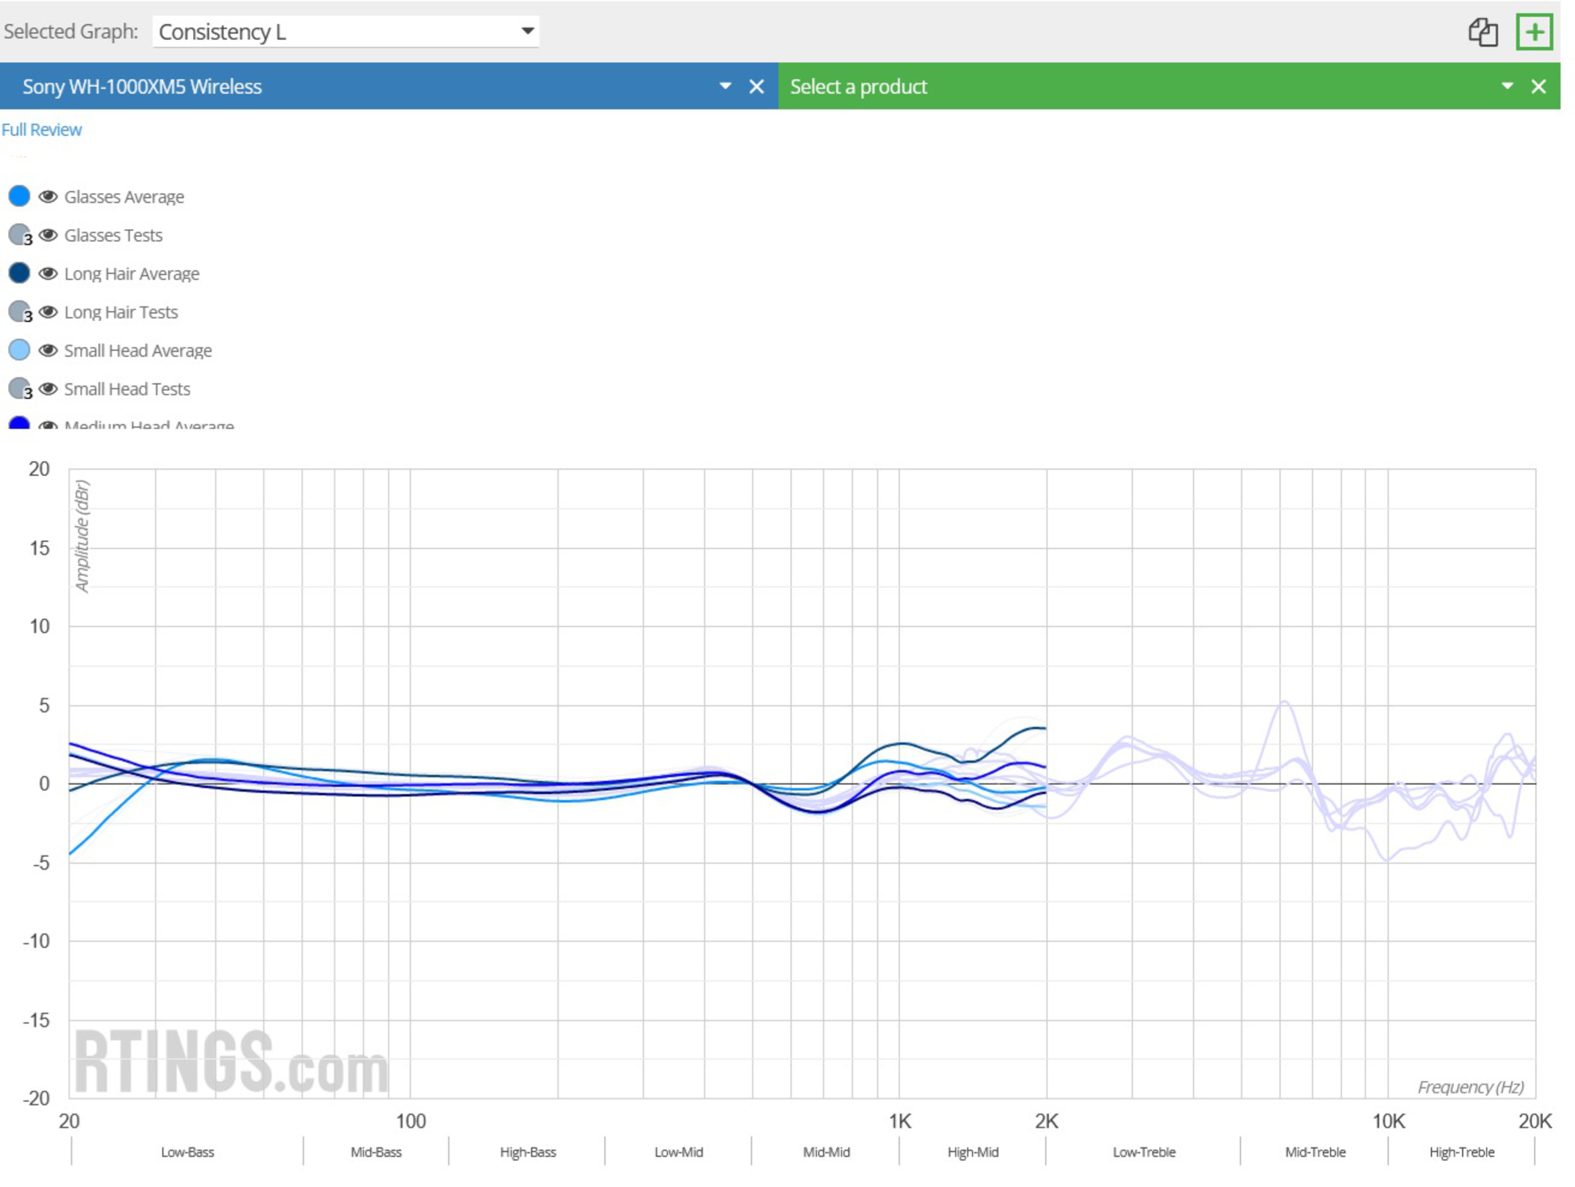Image resolution: width=1575 pixels, height=1187 pixels.
Task: Toggle Long Hair Average eye icon
Action: [x=48, y=274]
